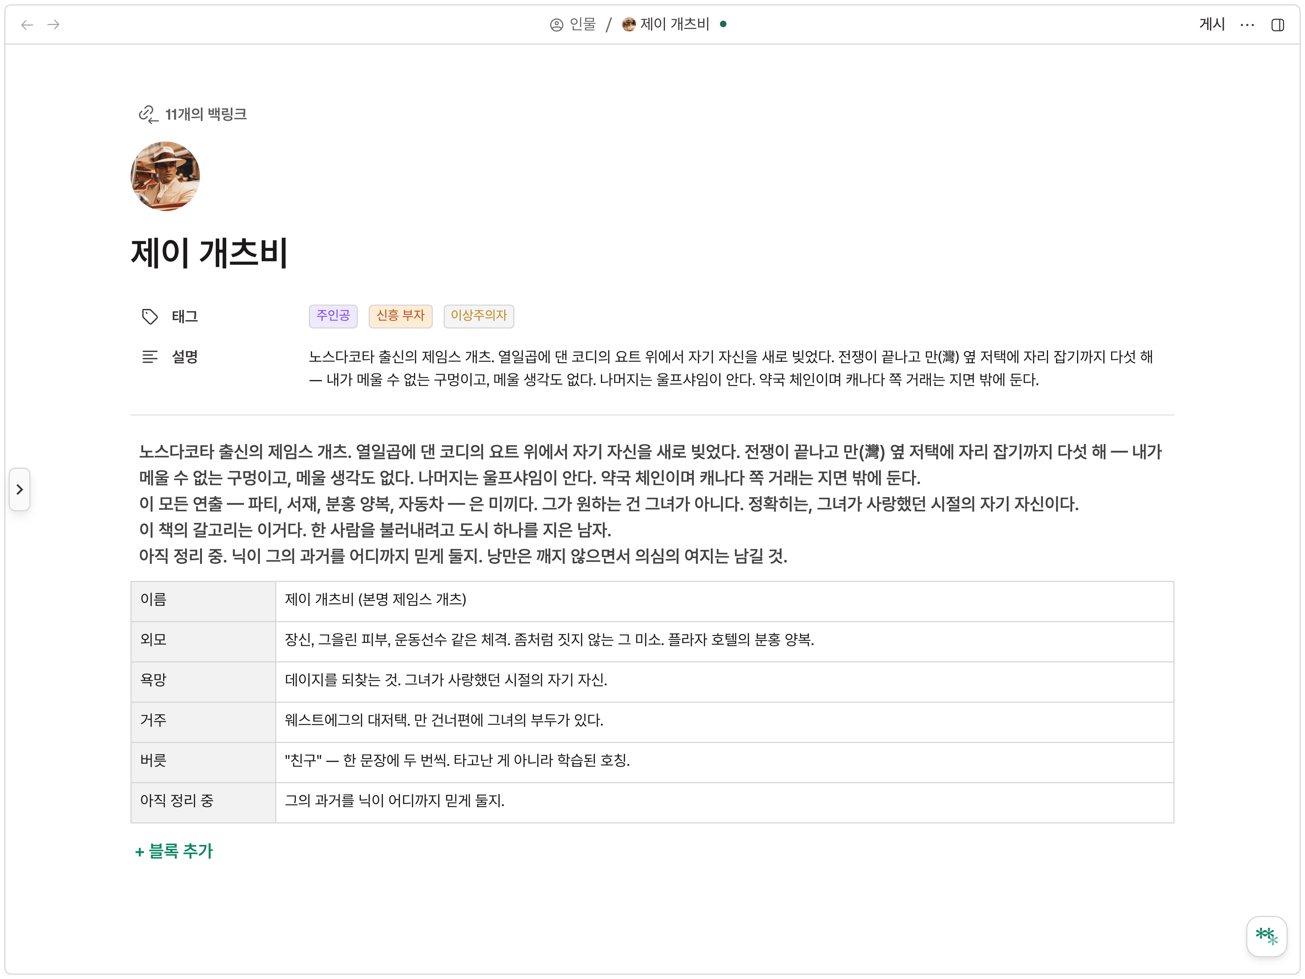
Task: Click the forward navigation arrow
Action: 54,25
